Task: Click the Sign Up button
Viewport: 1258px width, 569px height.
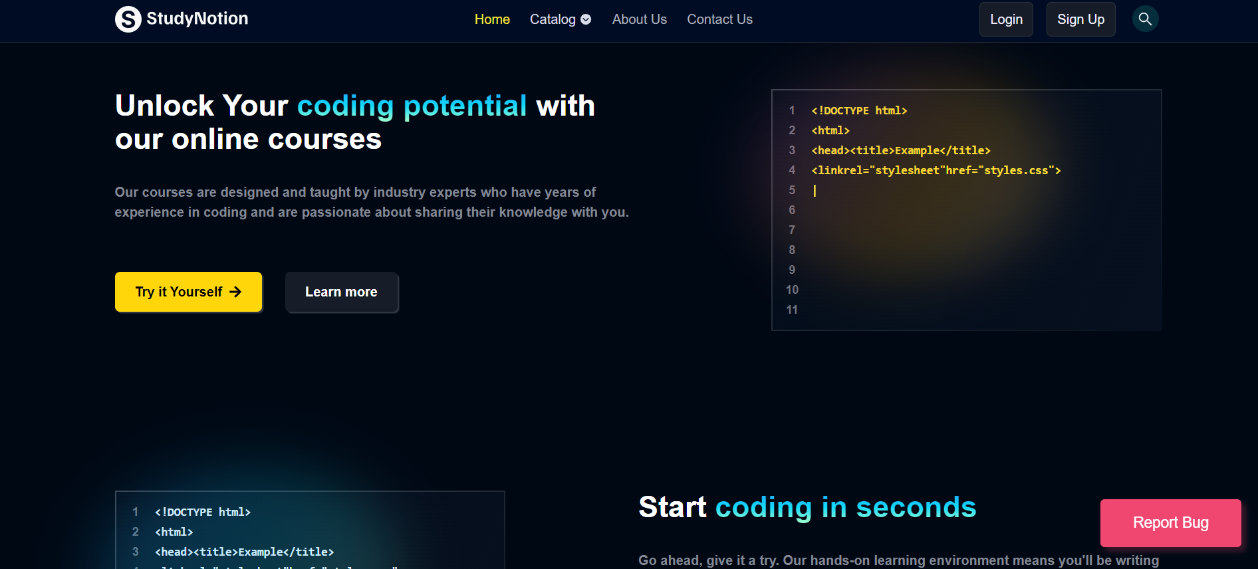Action: 1080,20
